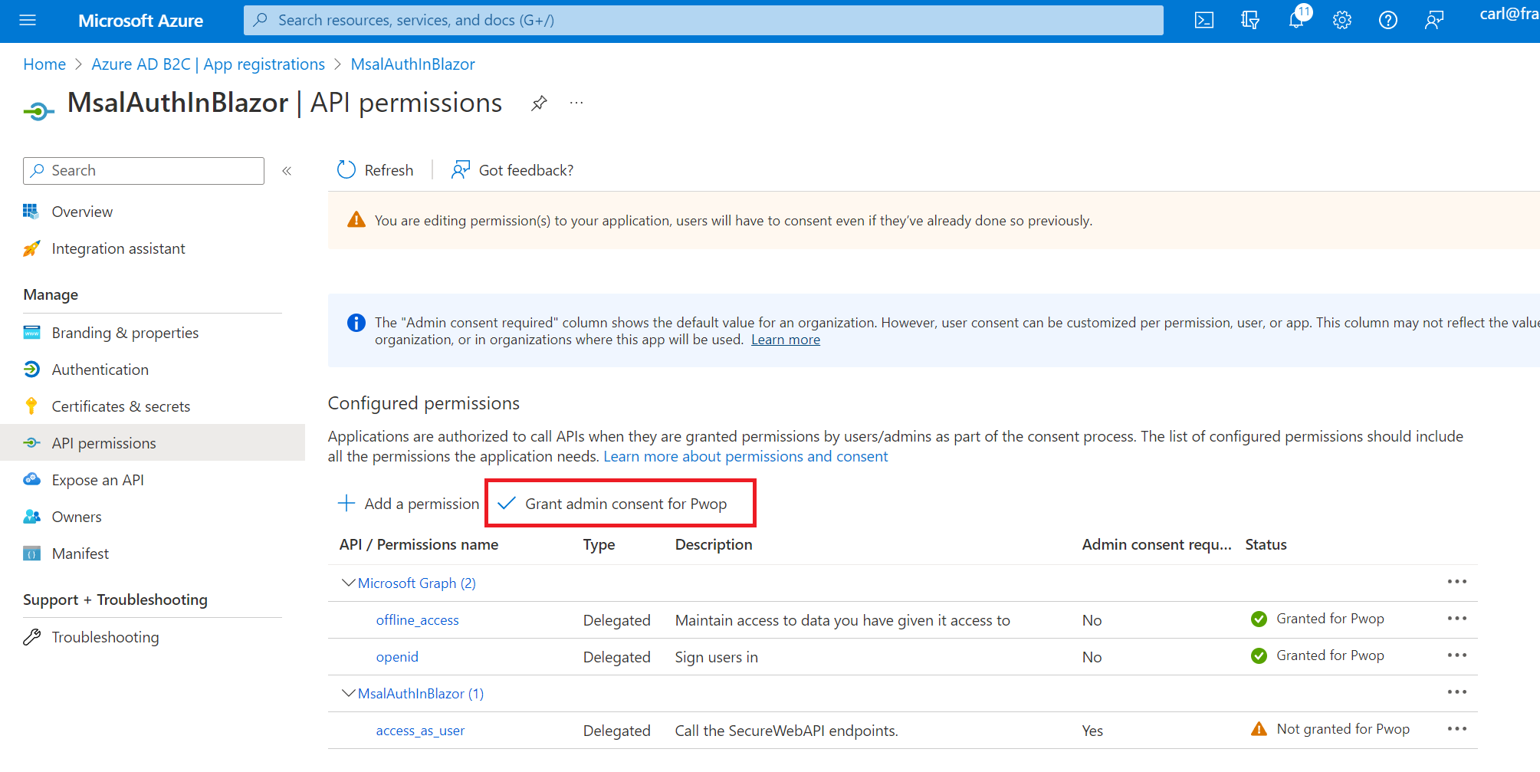1540x772 pixels.
Task: Open the offline_access permission link
Action: point(418,619)
